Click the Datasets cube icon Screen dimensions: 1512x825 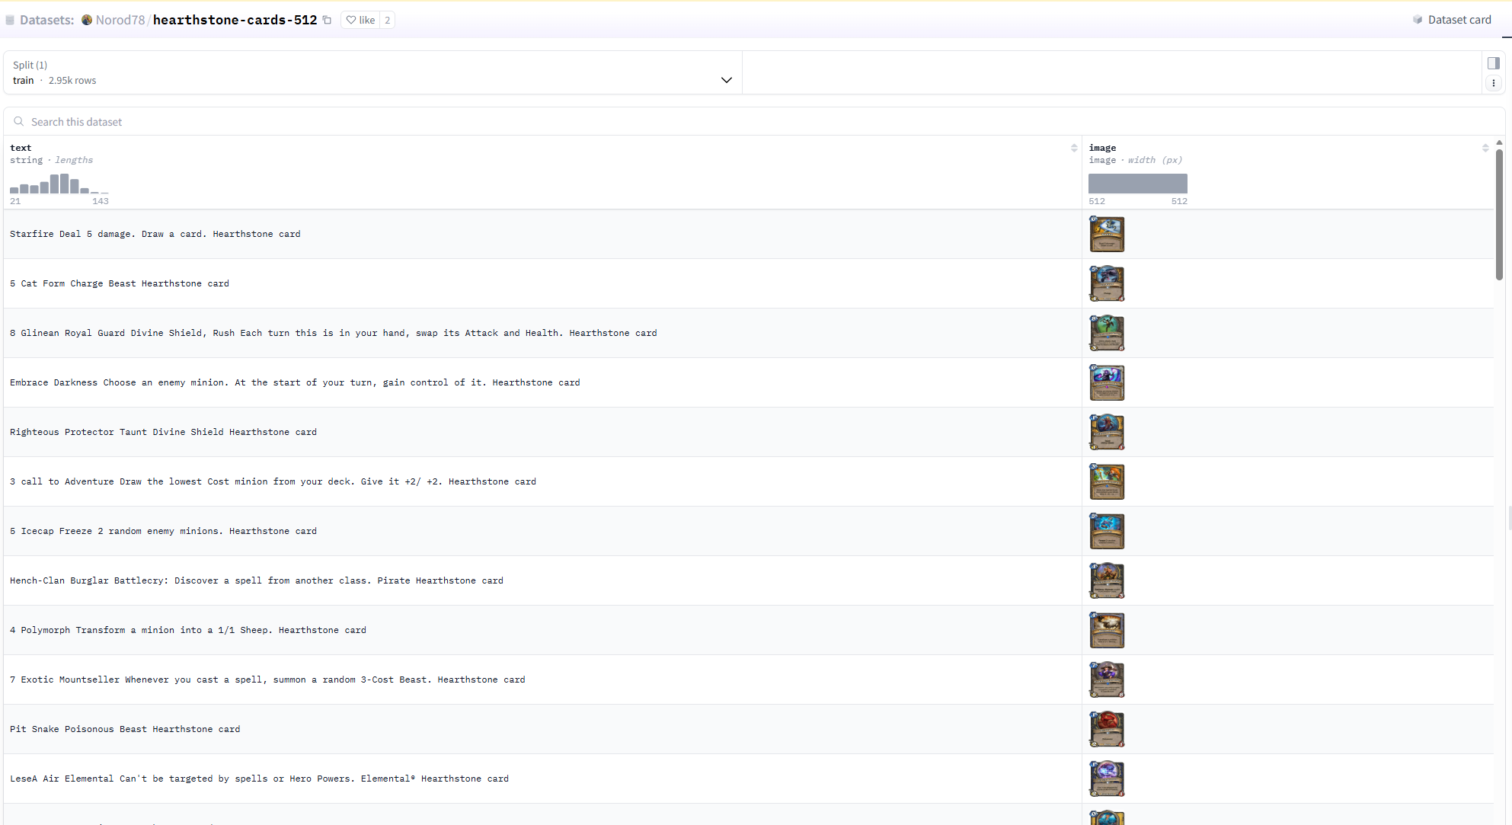(x=10, y=20)
